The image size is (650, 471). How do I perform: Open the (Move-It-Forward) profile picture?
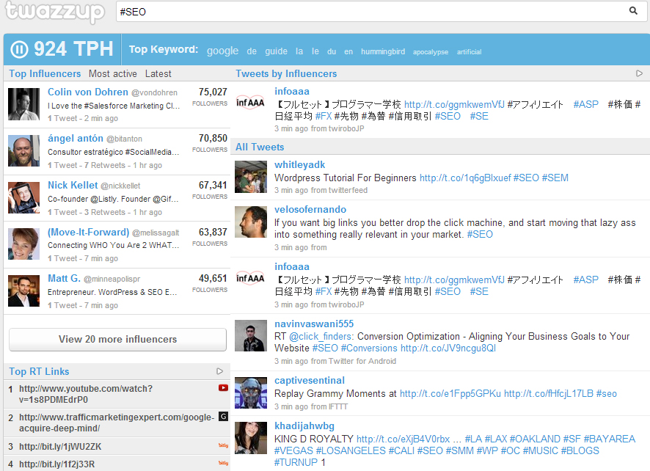click(24, 244)
